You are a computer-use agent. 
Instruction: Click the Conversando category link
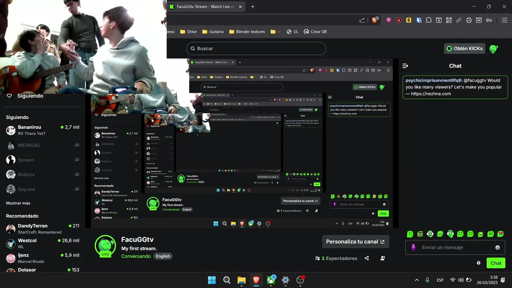click(136, 256)
